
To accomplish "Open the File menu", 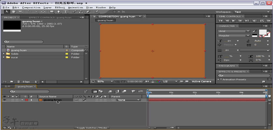I will [x=6, y=7].
